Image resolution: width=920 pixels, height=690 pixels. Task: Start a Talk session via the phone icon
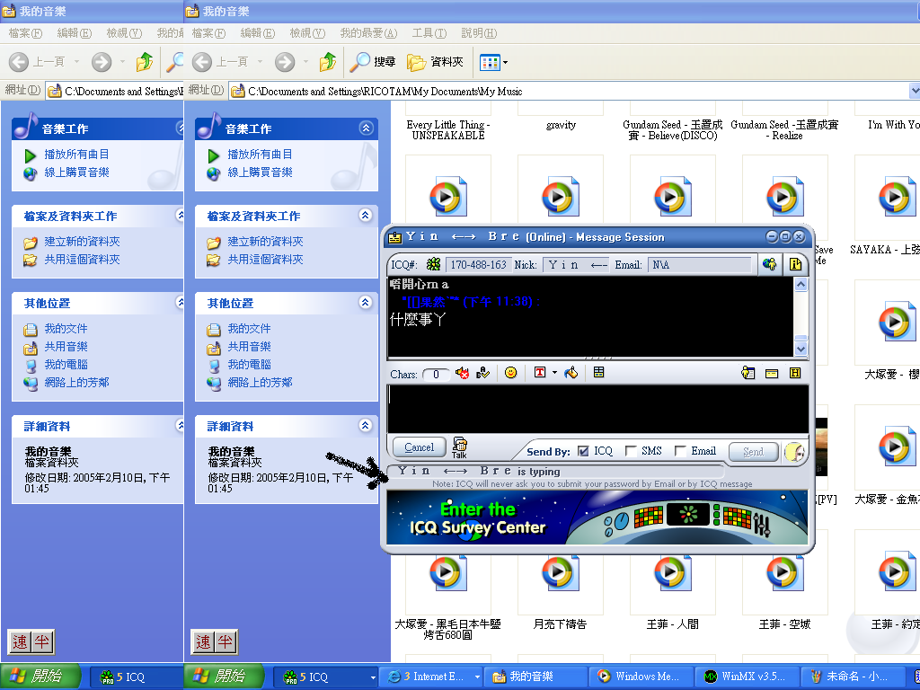459,447
